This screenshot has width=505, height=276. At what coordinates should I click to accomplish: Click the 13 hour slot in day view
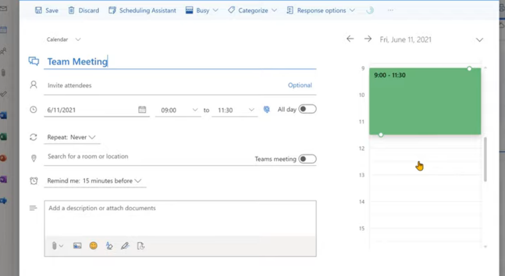tap(425, 188)
